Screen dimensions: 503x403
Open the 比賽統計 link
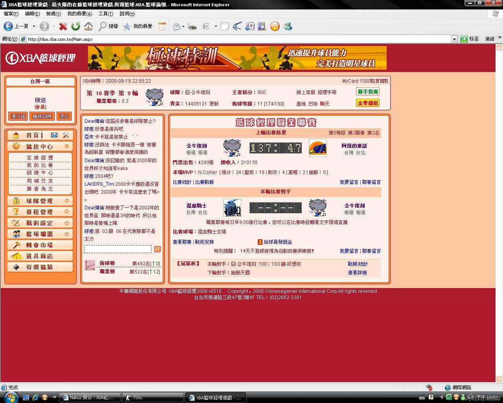[x=182, y=182]
